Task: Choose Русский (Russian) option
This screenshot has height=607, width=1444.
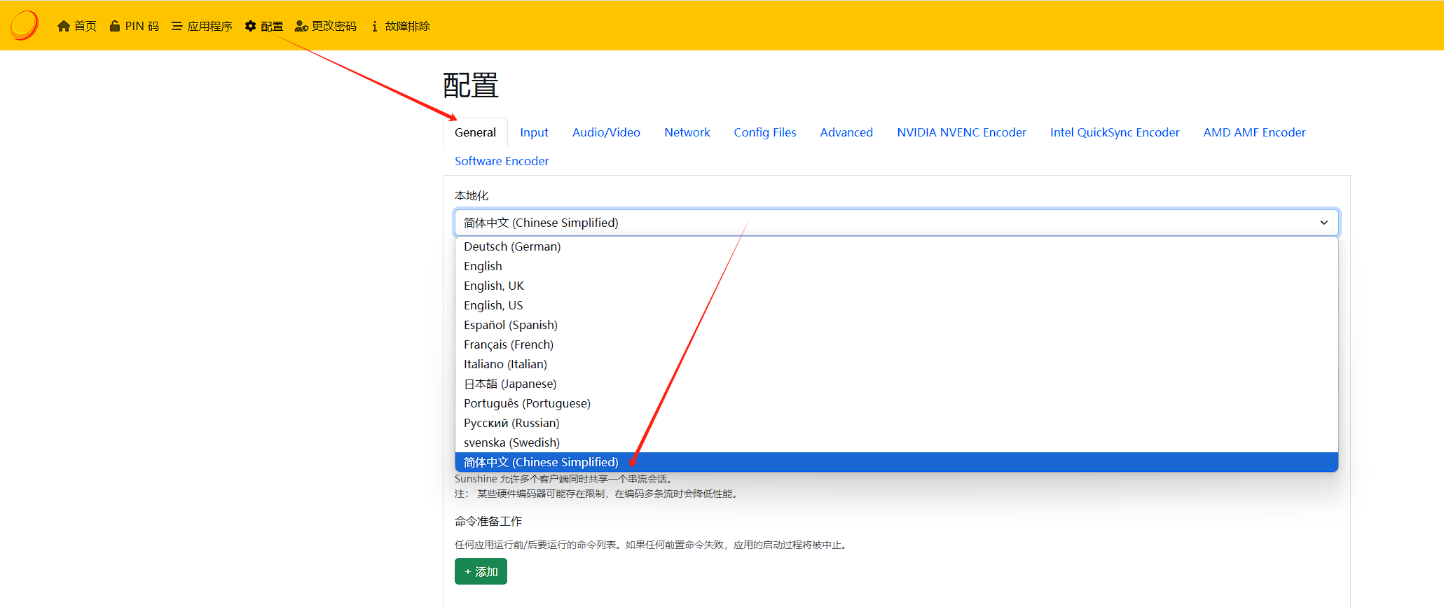Action: point(897,423)
